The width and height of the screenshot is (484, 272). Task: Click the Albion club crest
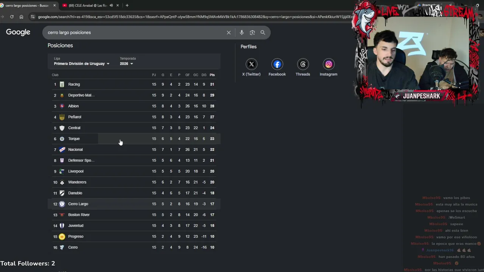62,106
